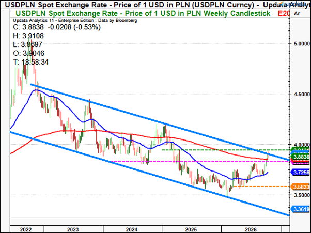Click the green Weekly Candlestick chart subtitle
The height and width of the screenshot is (233, 311).
coord(143,13)
